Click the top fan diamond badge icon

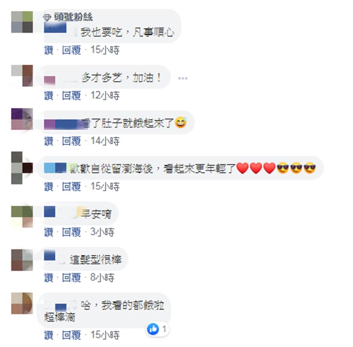pyautogui.click(x=47, y=17)
